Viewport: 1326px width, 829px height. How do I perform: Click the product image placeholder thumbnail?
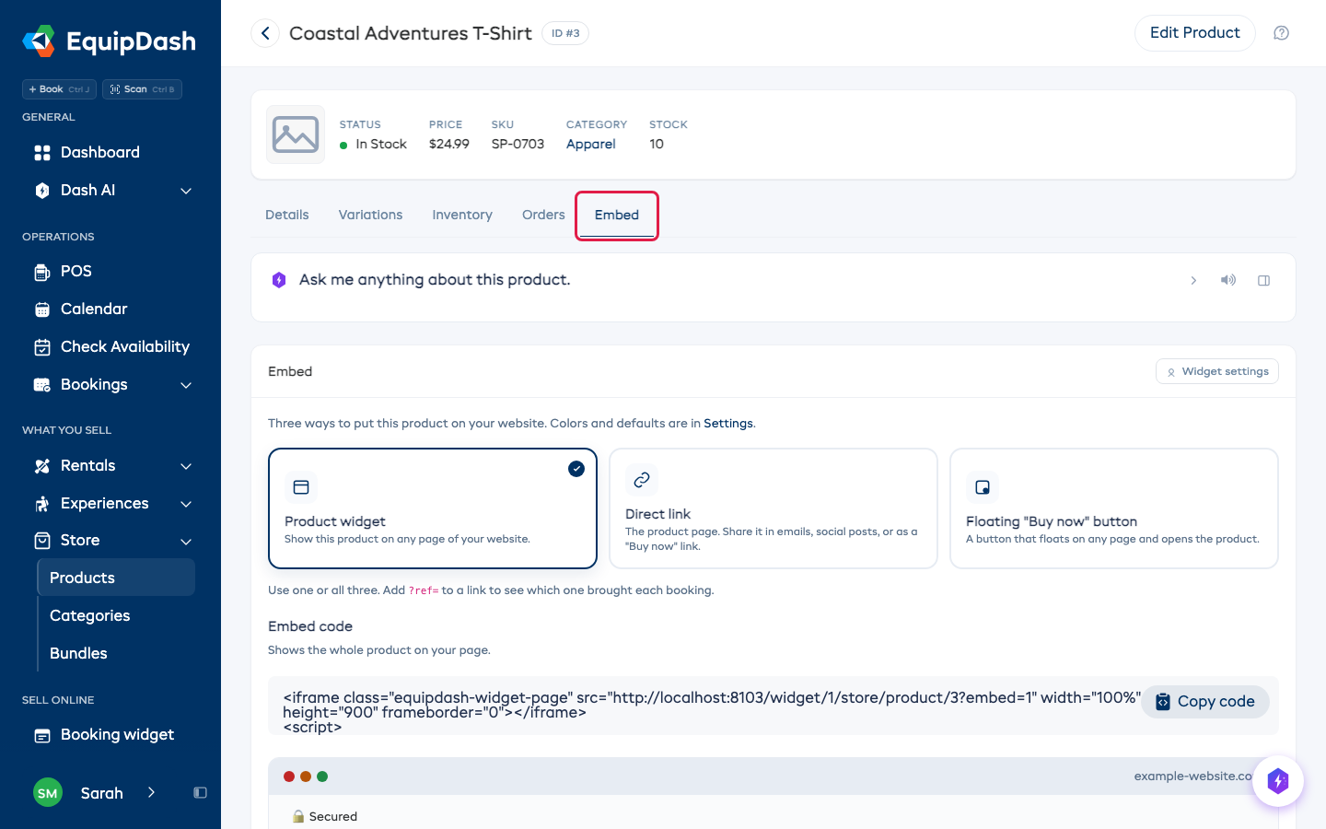(x=296, y=134)
